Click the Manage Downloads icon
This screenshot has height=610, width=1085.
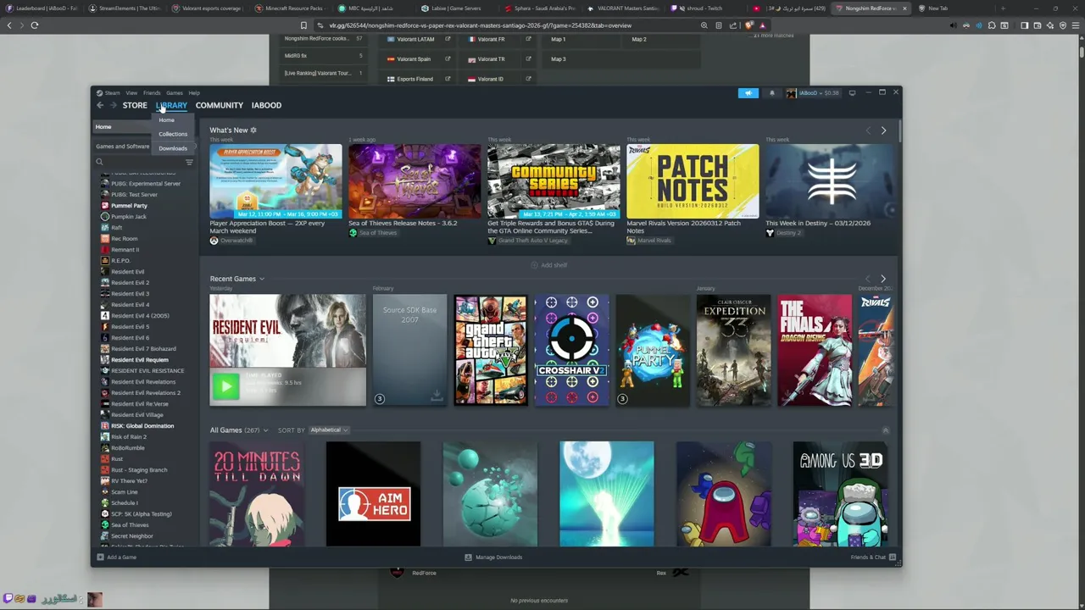468,557
